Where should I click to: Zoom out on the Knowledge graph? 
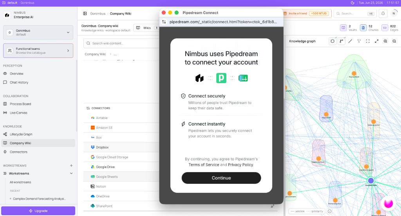tap(394, 41)
